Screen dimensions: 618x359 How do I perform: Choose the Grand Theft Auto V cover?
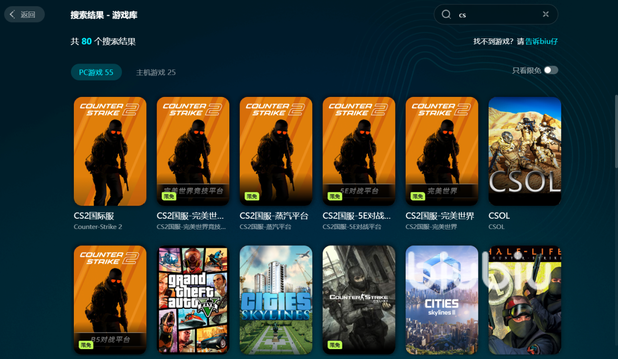click(x=193, y=300)
